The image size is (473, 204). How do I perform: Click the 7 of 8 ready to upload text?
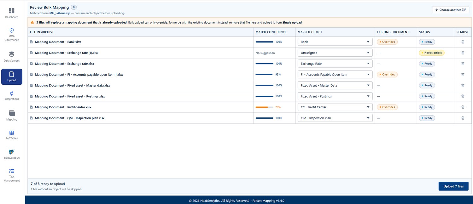click(x=48, y=184)
